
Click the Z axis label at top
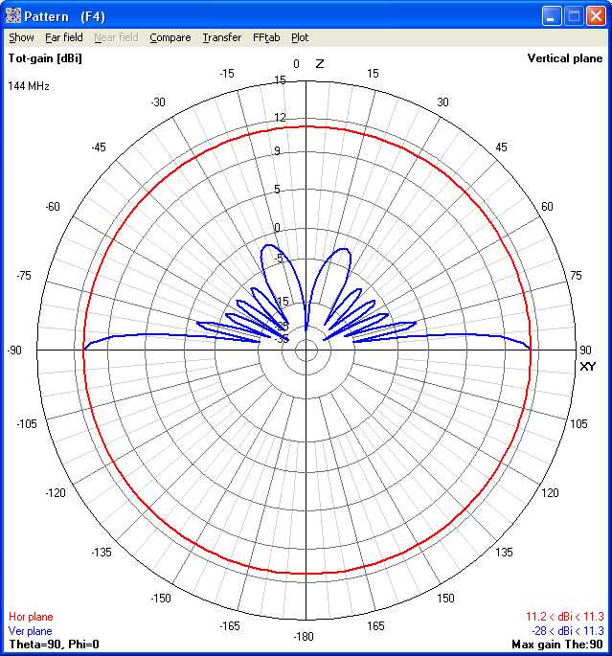point(320,64)
